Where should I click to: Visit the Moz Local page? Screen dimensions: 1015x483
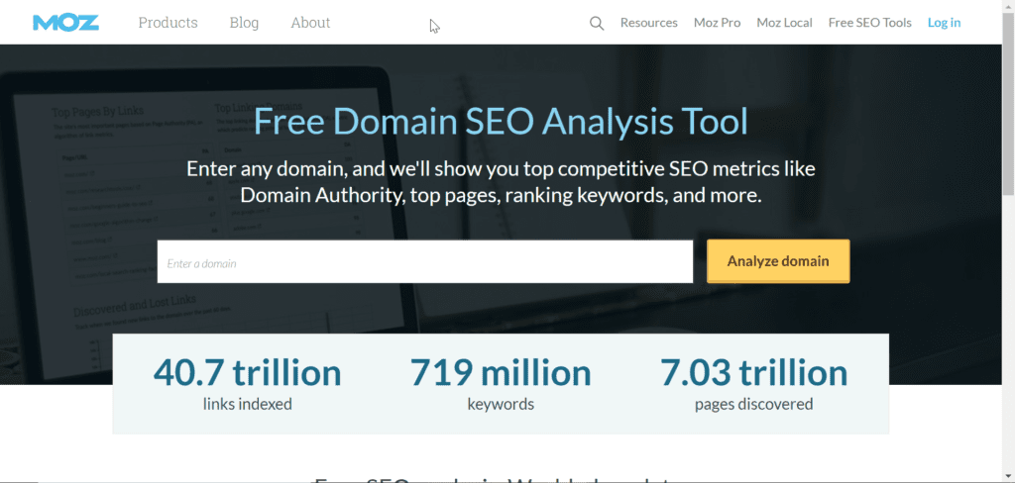(784, 22)
